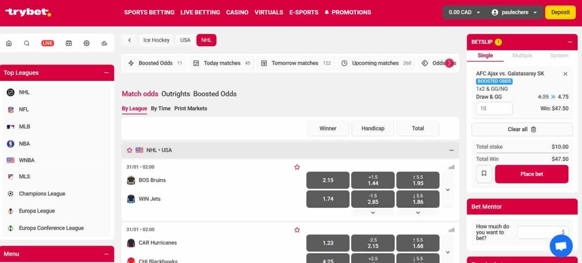Click Clear all in betslip

[522, 130]
